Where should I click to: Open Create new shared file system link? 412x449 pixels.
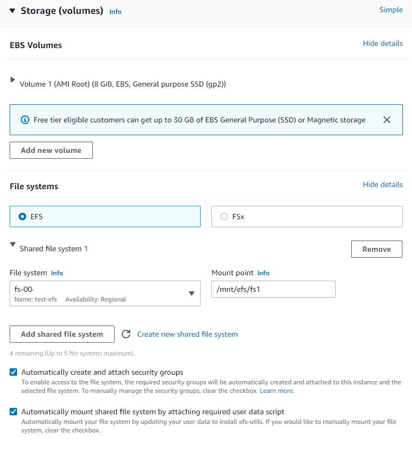pos(187,334)
